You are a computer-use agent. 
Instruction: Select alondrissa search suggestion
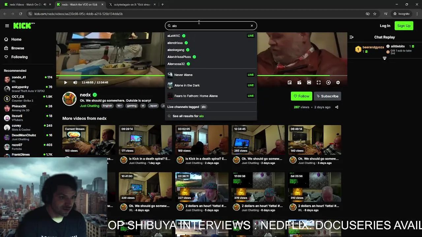pos(211,43)
